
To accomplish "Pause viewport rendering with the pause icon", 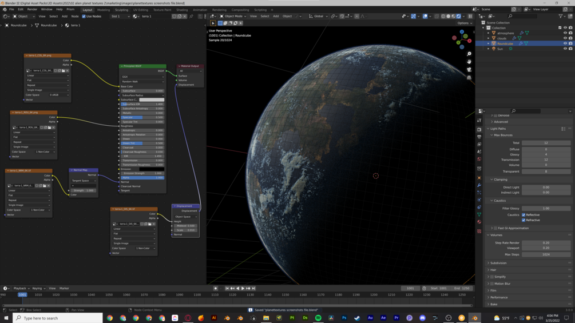I will [470, 16].
